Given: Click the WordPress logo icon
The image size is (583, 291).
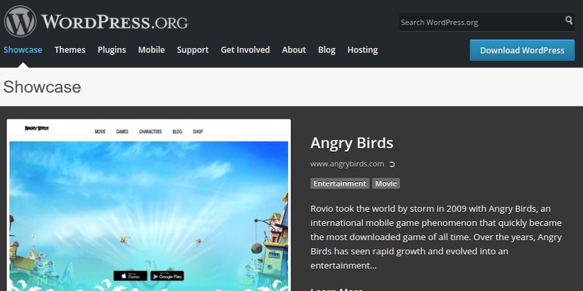Looking at the screenshot, I should (x=20, y=21).
